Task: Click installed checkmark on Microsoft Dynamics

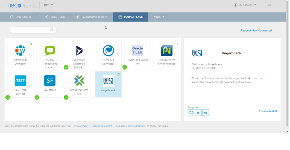Action: pos(66,67)
